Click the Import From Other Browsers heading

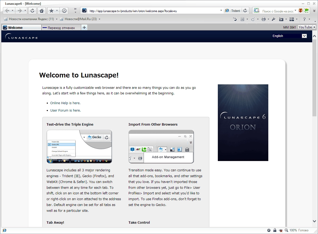tap(153, 125)
